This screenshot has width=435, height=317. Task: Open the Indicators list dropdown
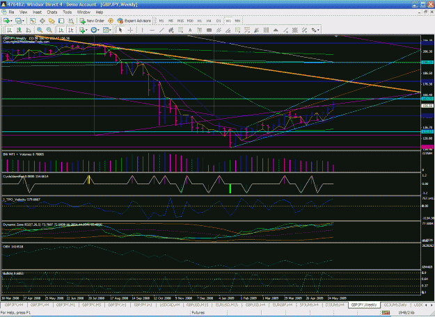[x=83, y=30]
